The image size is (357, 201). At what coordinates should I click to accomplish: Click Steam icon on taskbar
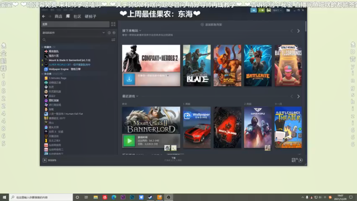click(150, 197)
